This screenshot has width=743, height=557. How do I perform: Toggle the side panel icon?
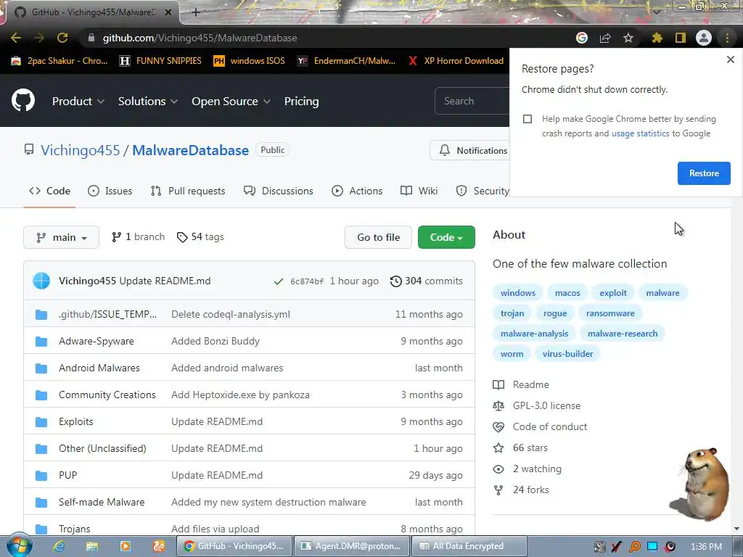point(681,38)
